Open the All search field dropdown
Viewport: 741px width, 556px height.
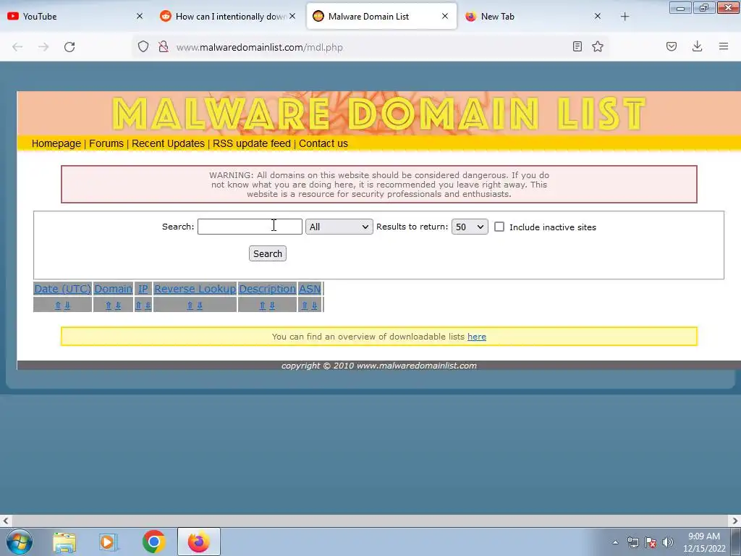[x=339, y=227]
